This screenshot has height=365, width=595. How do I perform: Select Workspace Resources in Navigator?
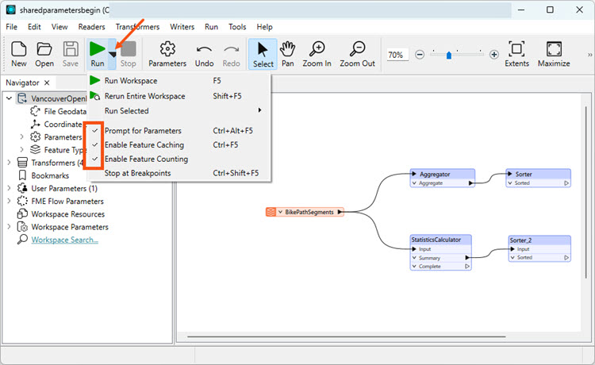point(68,214)
